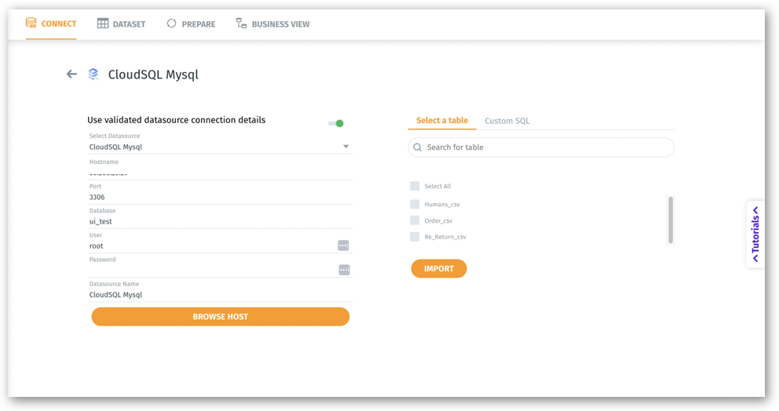
Task: Click the table list scrollbar
Action: coord(670,220)
